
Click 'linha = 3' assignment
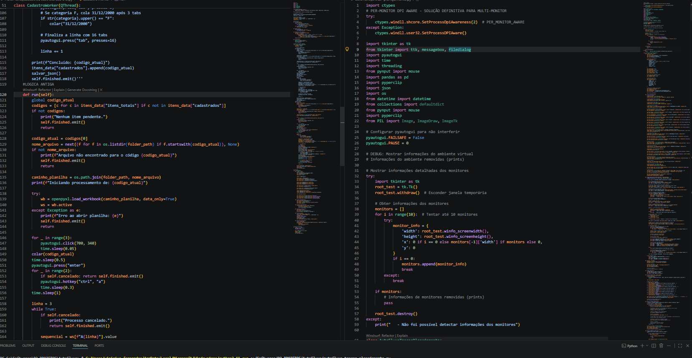(x=42, y=304)
